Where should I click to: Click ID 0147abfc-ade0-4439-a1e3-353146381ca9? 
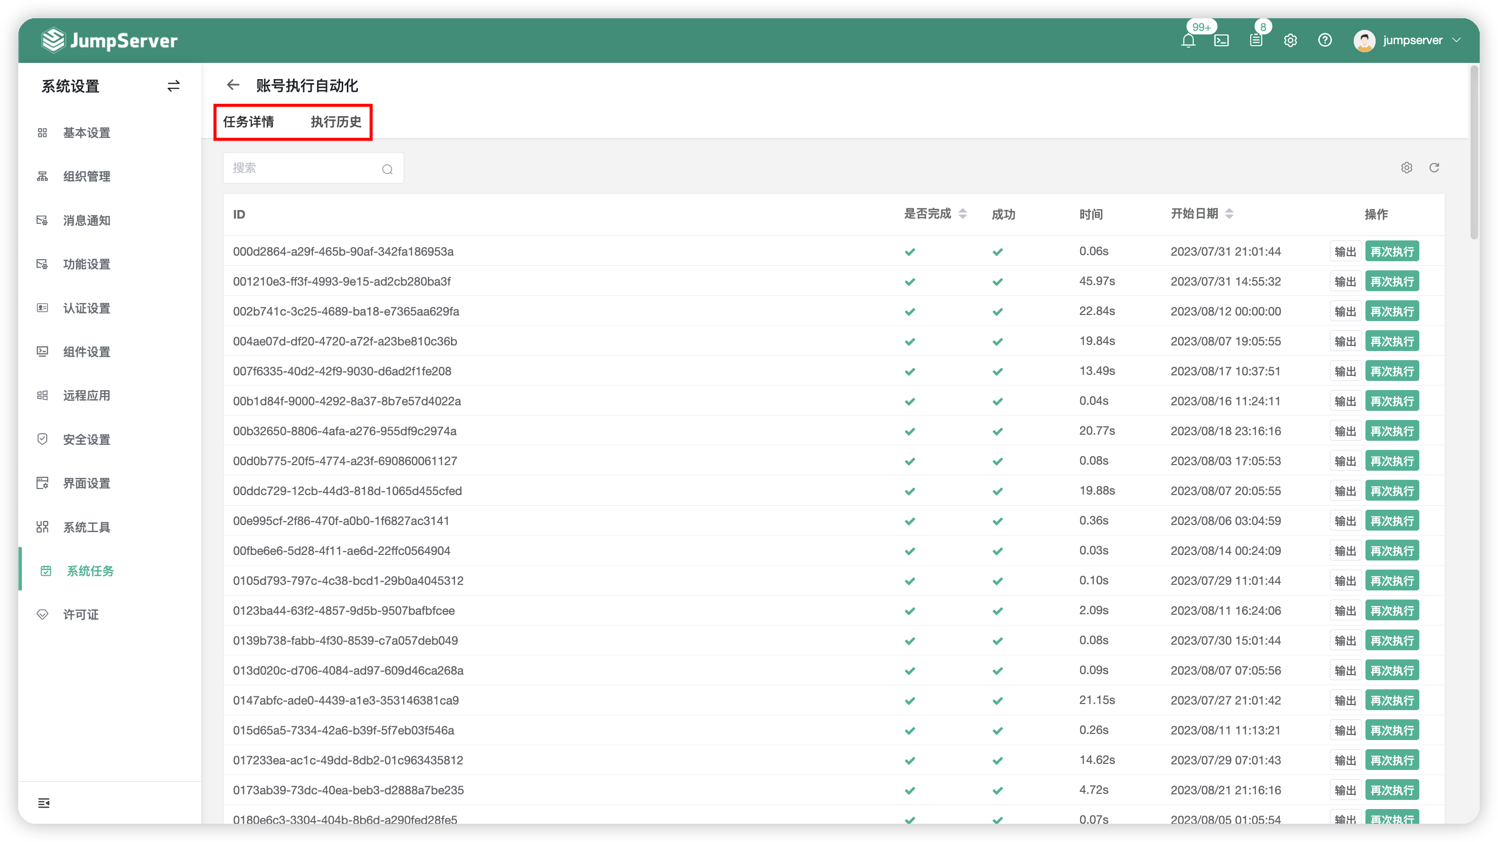(346, 701)
